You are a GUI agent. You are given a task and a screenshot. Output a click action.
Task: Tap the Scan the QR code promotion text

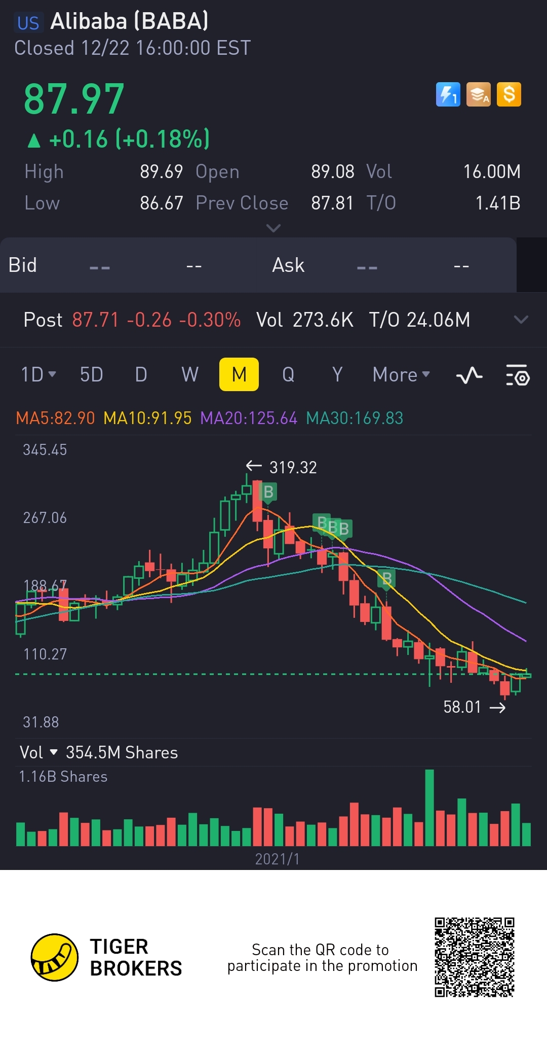[322, 957]
